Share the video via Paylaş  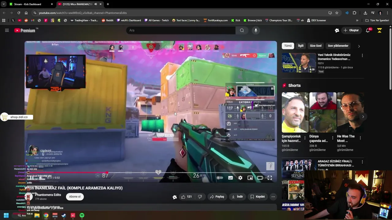pos(217,197)
